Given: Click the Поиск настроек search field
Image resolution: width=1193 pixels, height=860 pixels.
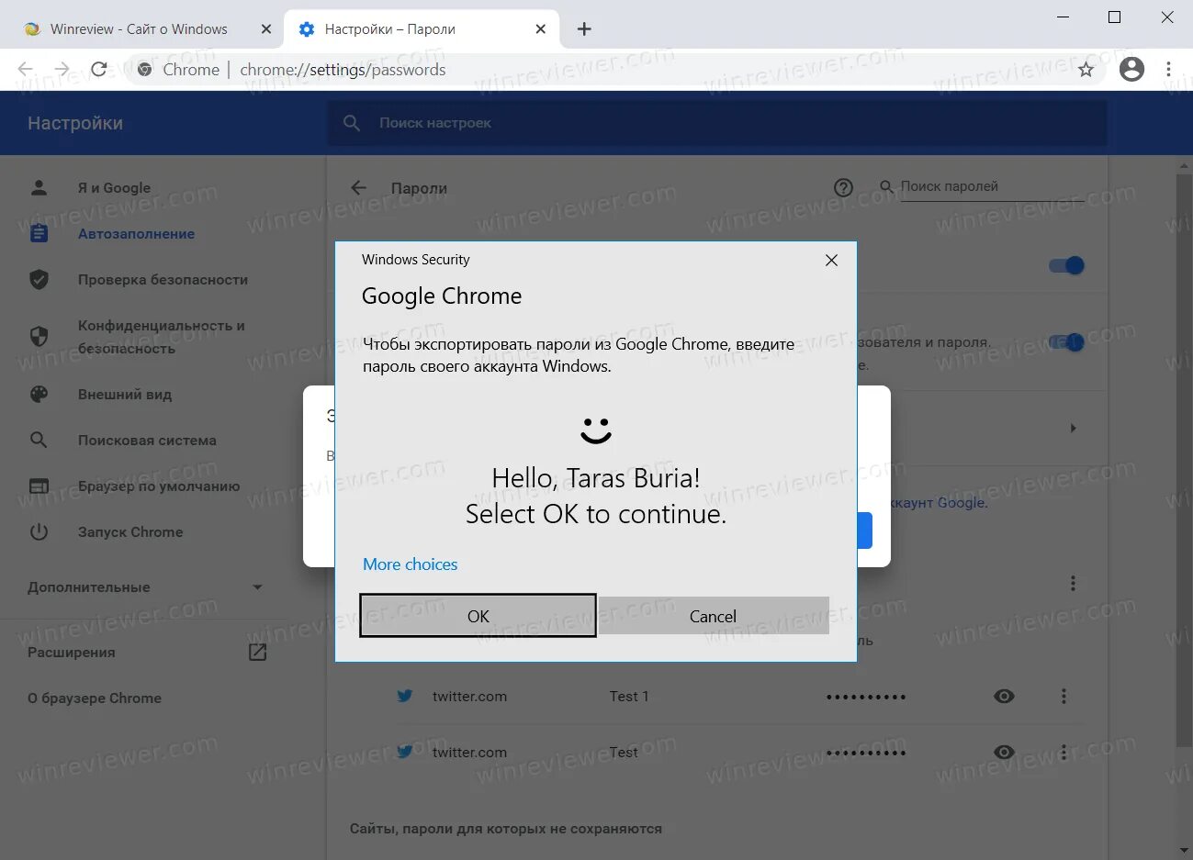Looking at the screenshot, I should (x=717, y=123).
